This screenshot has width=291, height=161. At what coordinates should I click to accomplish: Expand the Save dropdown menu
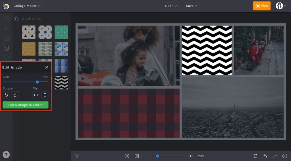[x=191, y=6]
